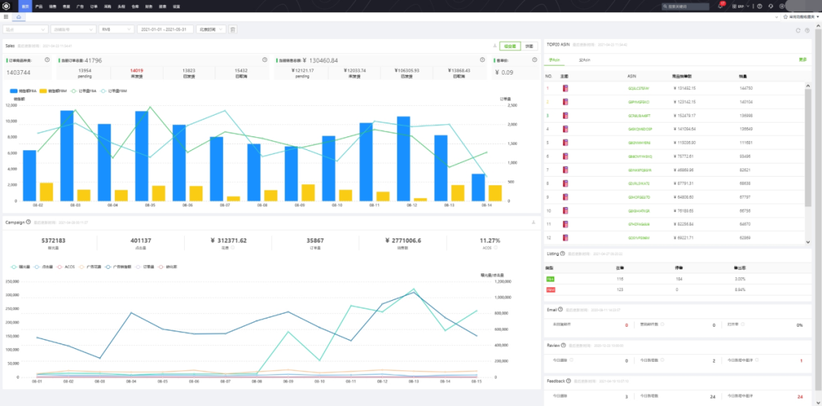Click the date range input 2021-01-01 ~ 2021-05-31
This screenshot has height=406, width=822.
pos(164,30)
